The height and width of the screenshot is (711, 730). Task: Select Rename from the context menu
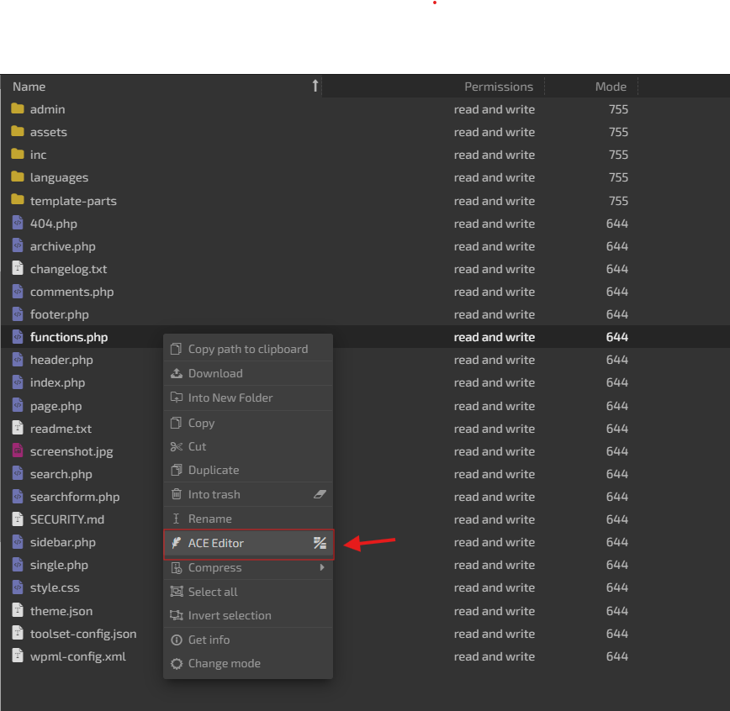[248, 519]
